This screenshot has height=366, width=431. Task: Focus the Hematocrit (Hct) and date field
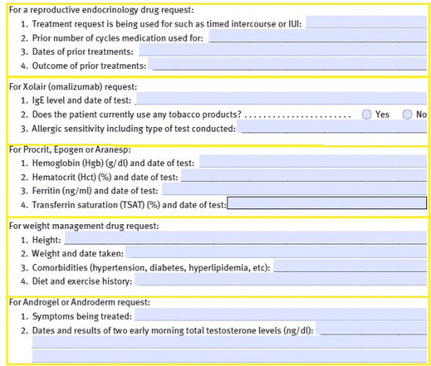pyautogui.click(x=304, y=176)
